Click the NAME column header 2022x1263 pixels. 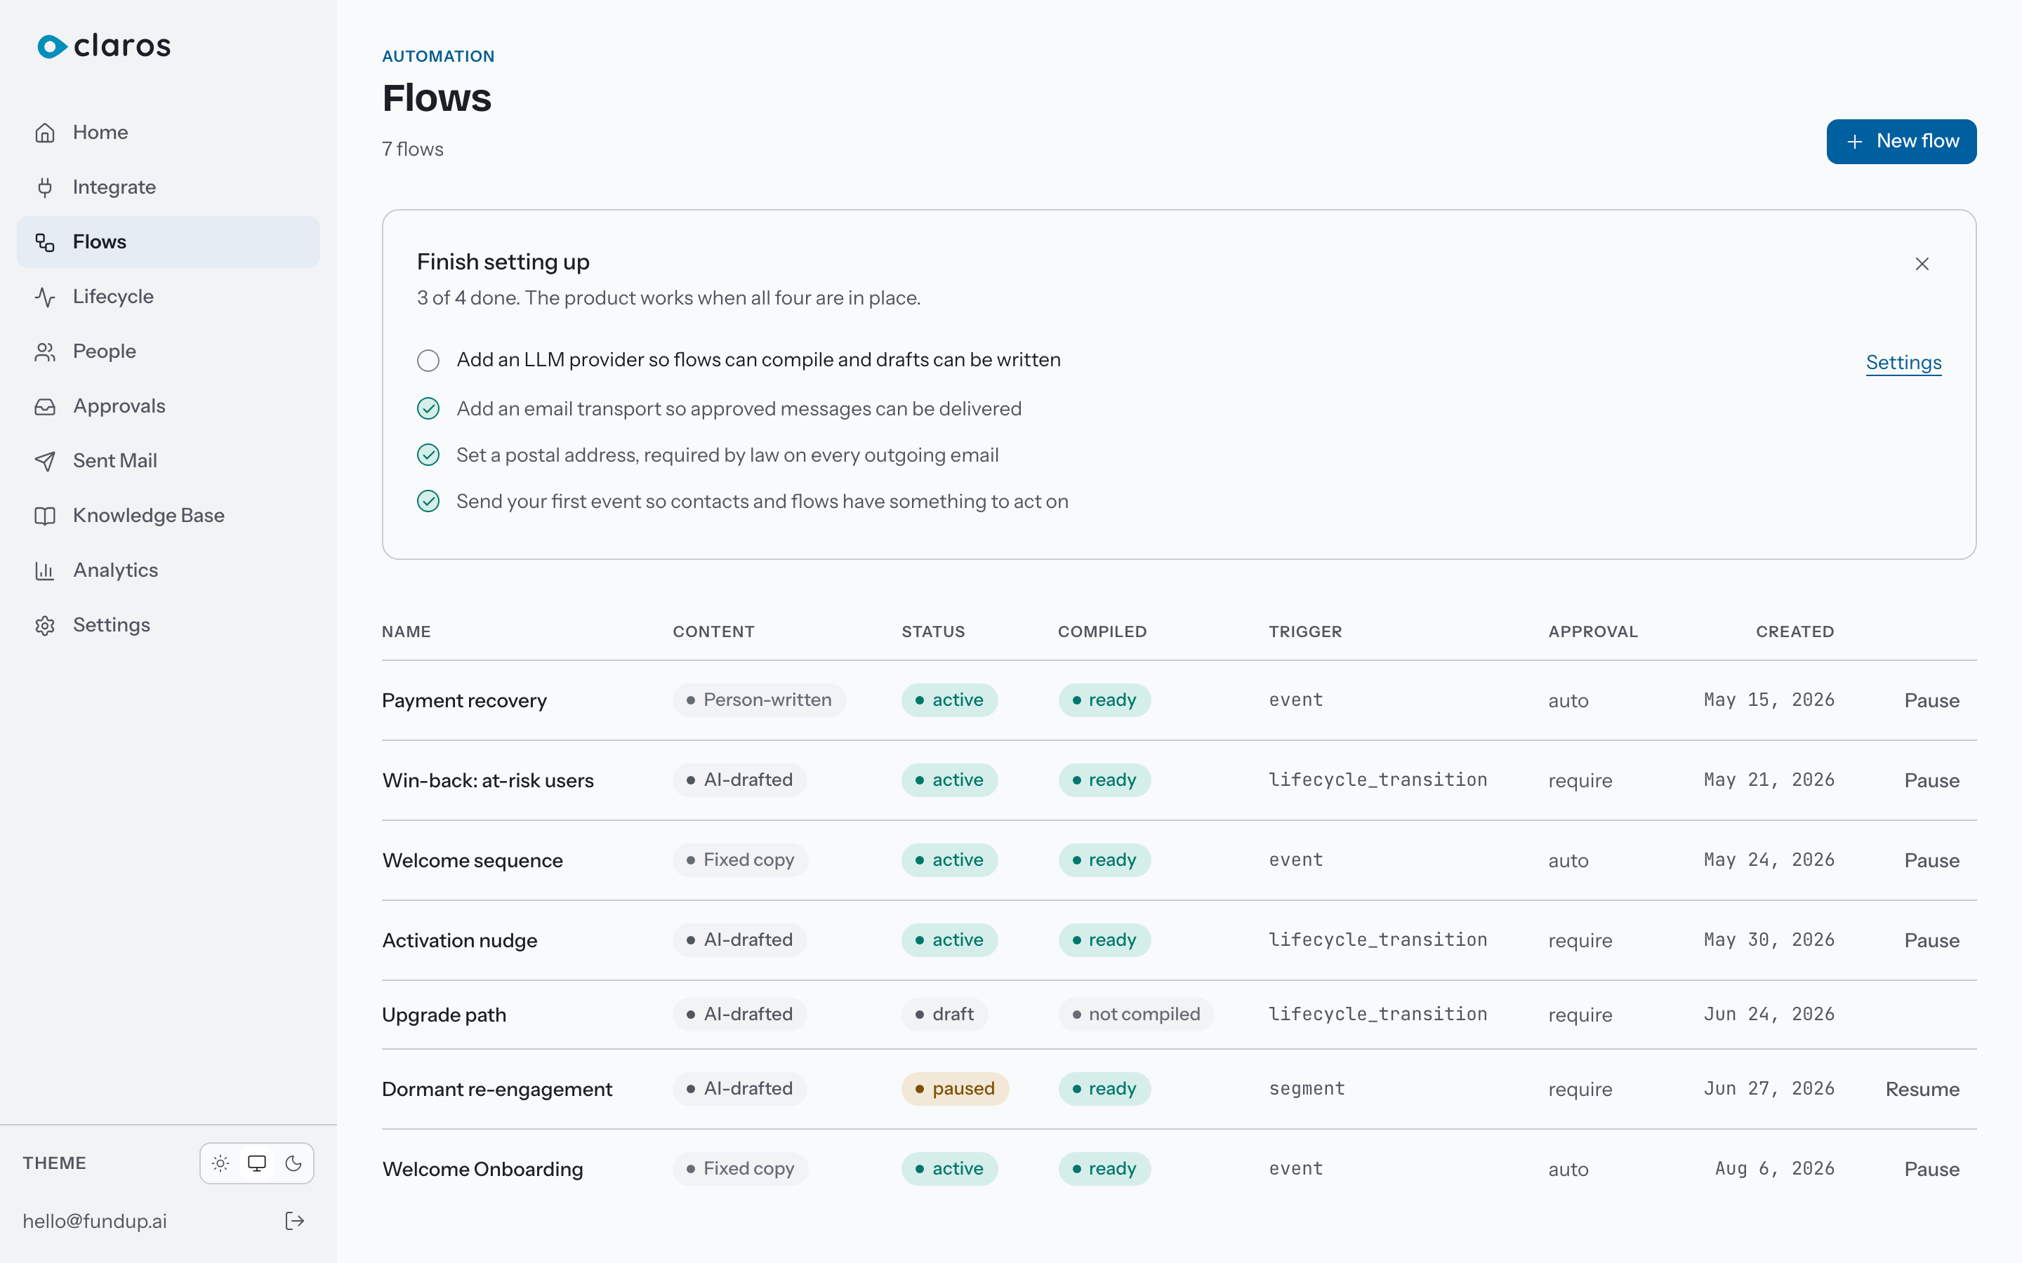pyautogui.click(x=406, y=632)
